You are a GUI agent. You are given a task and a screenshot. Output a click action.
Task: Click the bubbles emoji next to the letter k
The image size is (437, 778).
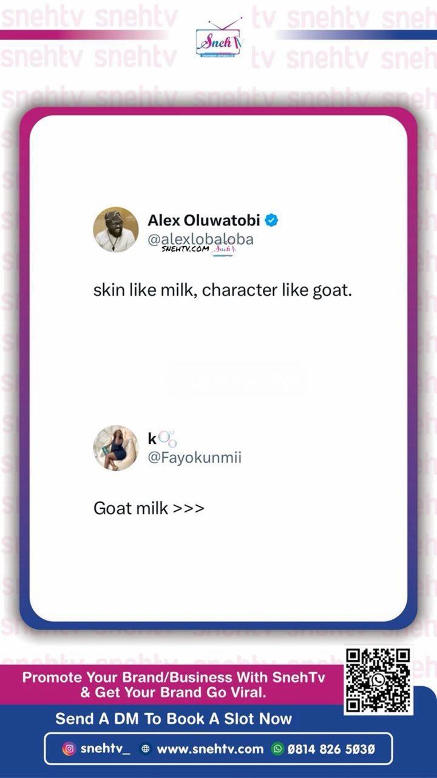point(168,438)
